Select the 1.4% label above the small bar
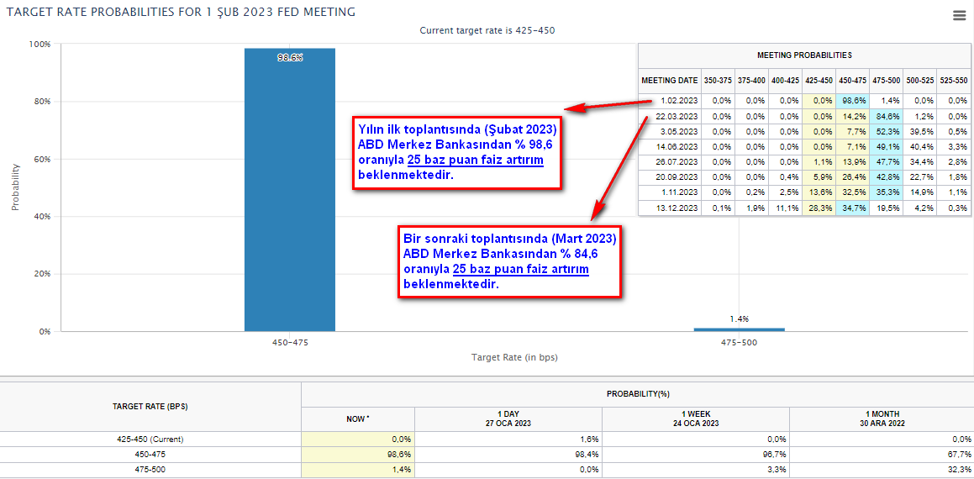Image resolution: width=974 pixels, height=479 pixels. coord(740,319)
